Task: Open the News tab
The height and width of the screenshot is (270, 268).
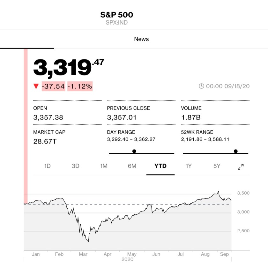Action: click(141, 39)
